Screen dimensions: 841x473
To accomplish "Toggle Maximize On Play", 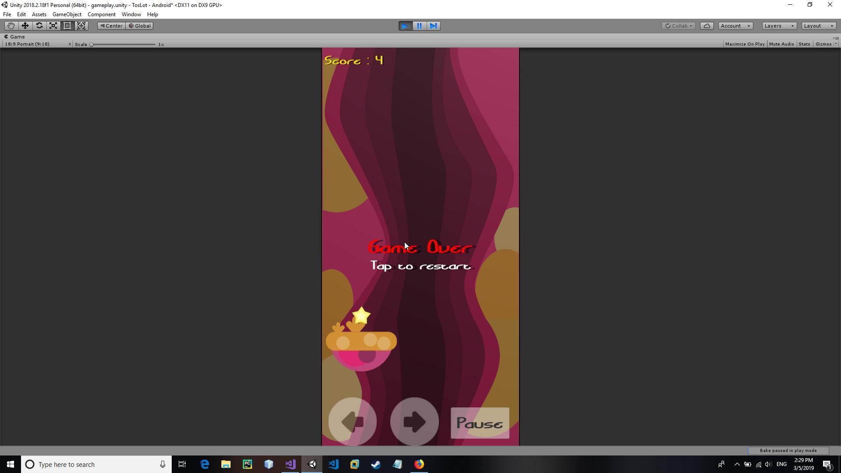I will pos(745,44).
